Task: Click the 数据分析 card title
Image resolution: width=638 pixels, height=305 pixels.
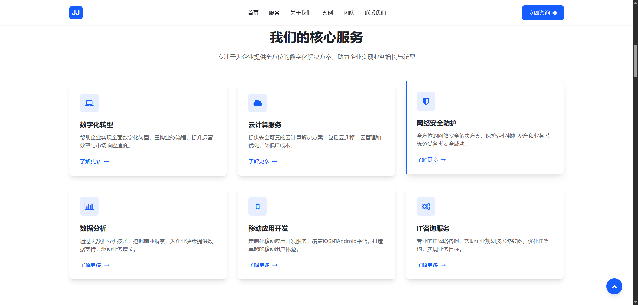Action: [93, 228]
